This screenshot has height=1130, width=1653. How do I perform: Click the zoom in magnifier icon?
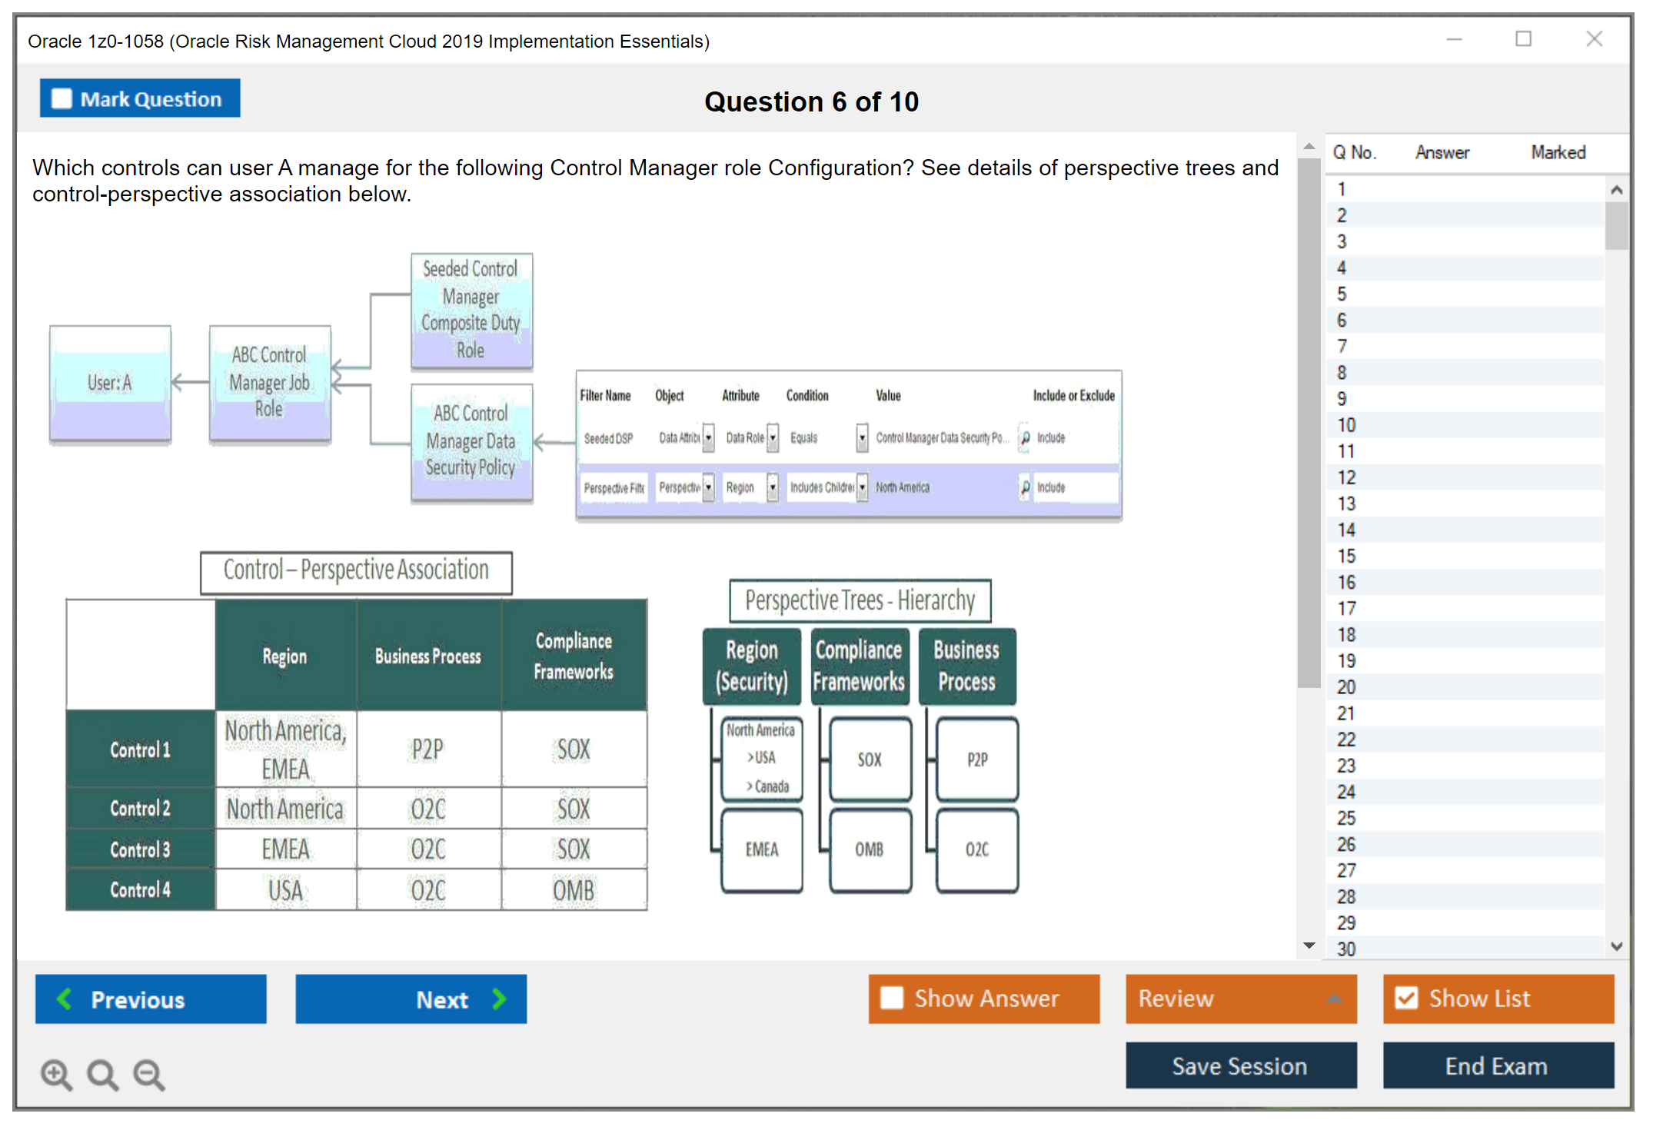pos(56,1074)
